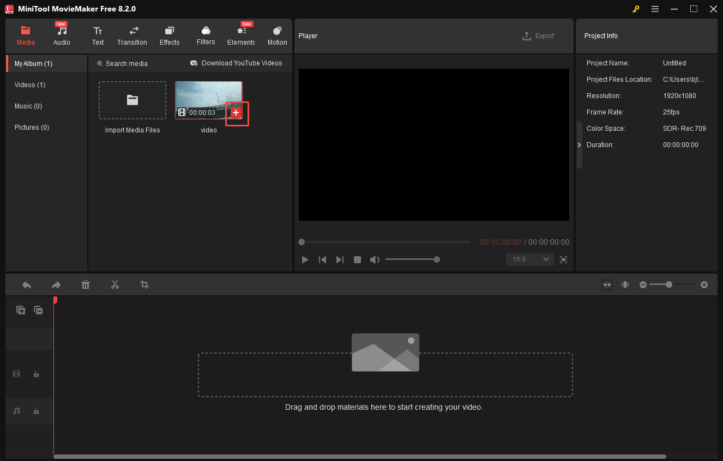Collapse the Project Info panel arrow
The height and width of the screenshot is (461, 723).
(579, 145)
